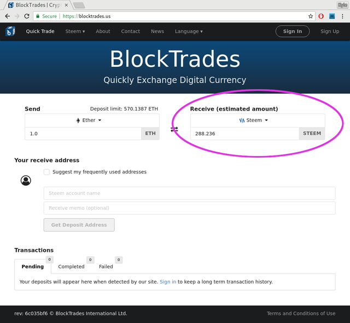Screen dimensions: 350x323
Task: Click the user avatar profile icon
Action: (26, 181)
